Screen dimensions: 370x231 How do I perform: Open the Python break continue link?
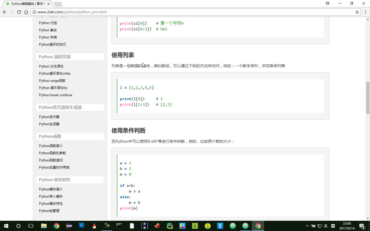point(55,95)
